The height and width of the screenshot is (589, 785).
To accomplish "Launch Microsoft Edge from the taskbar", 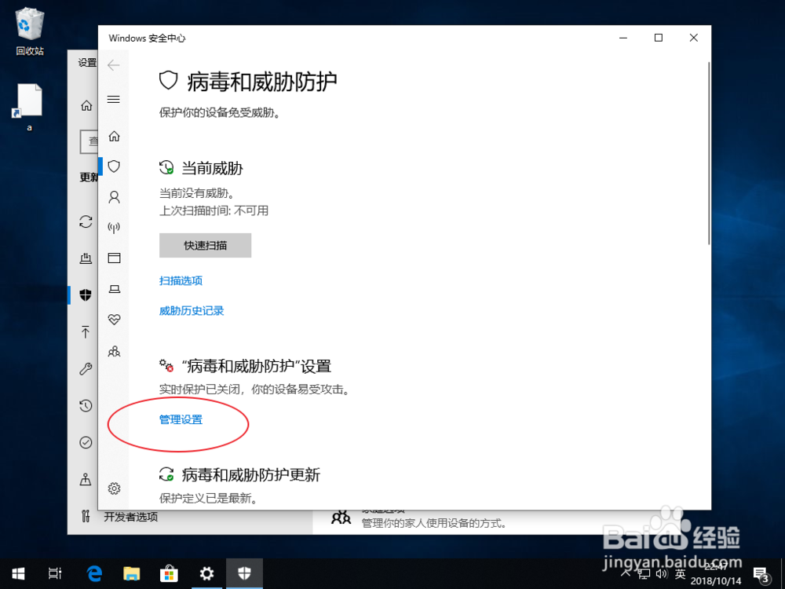I will click(x=94, y=573).
